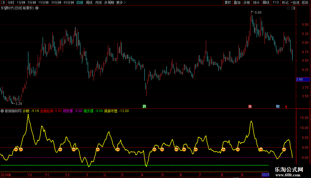Screen dimensions: 311x178
Task: Expand the 股朋指标网 indicator dropdown
Action: (2, 111)
